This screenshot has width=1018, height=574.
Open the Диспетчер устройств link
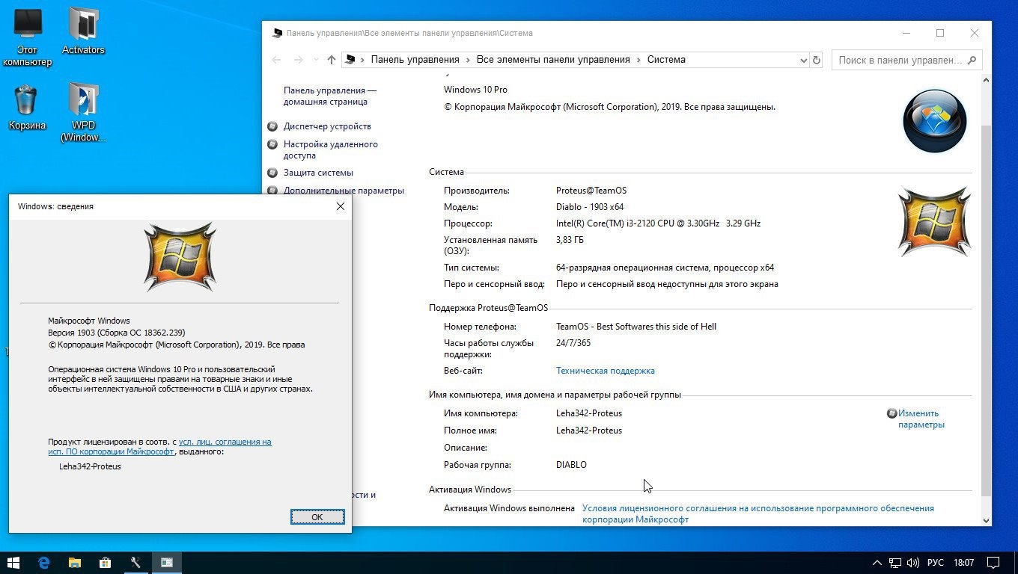pos(327,126)
